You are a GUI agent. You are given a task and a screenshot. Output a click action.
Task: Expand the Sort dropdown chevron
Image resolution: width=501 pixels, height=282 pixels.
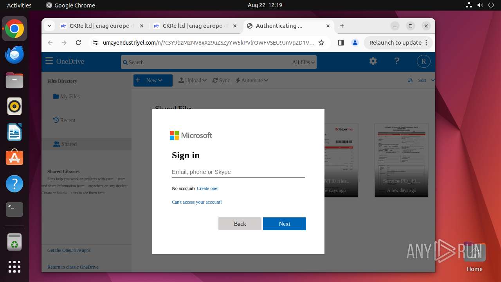pyautogui.click(x=433, y=80)
